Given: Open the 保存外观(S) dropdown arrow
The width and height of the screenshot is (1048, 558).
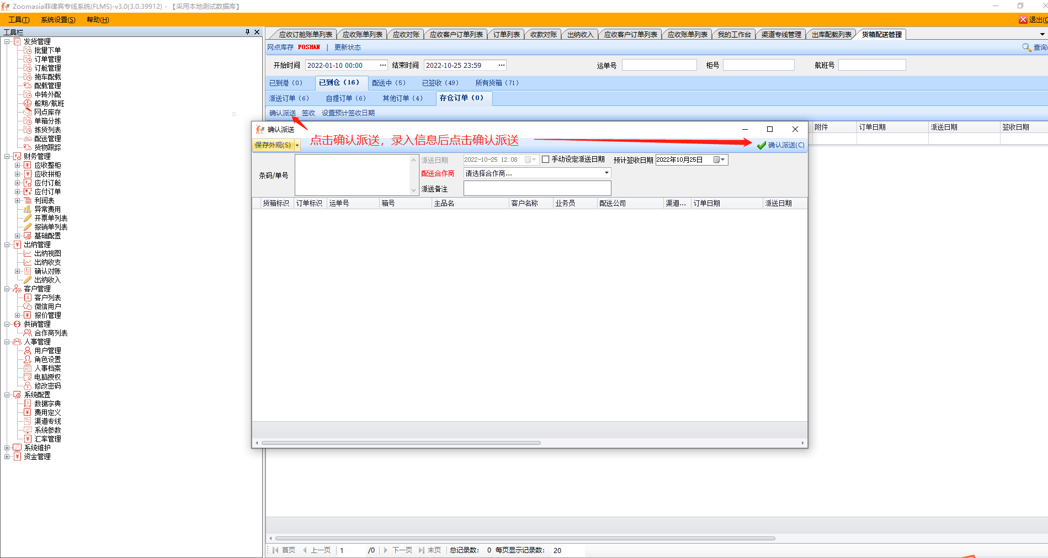Looking at the screenshot, I should [297, 146].
